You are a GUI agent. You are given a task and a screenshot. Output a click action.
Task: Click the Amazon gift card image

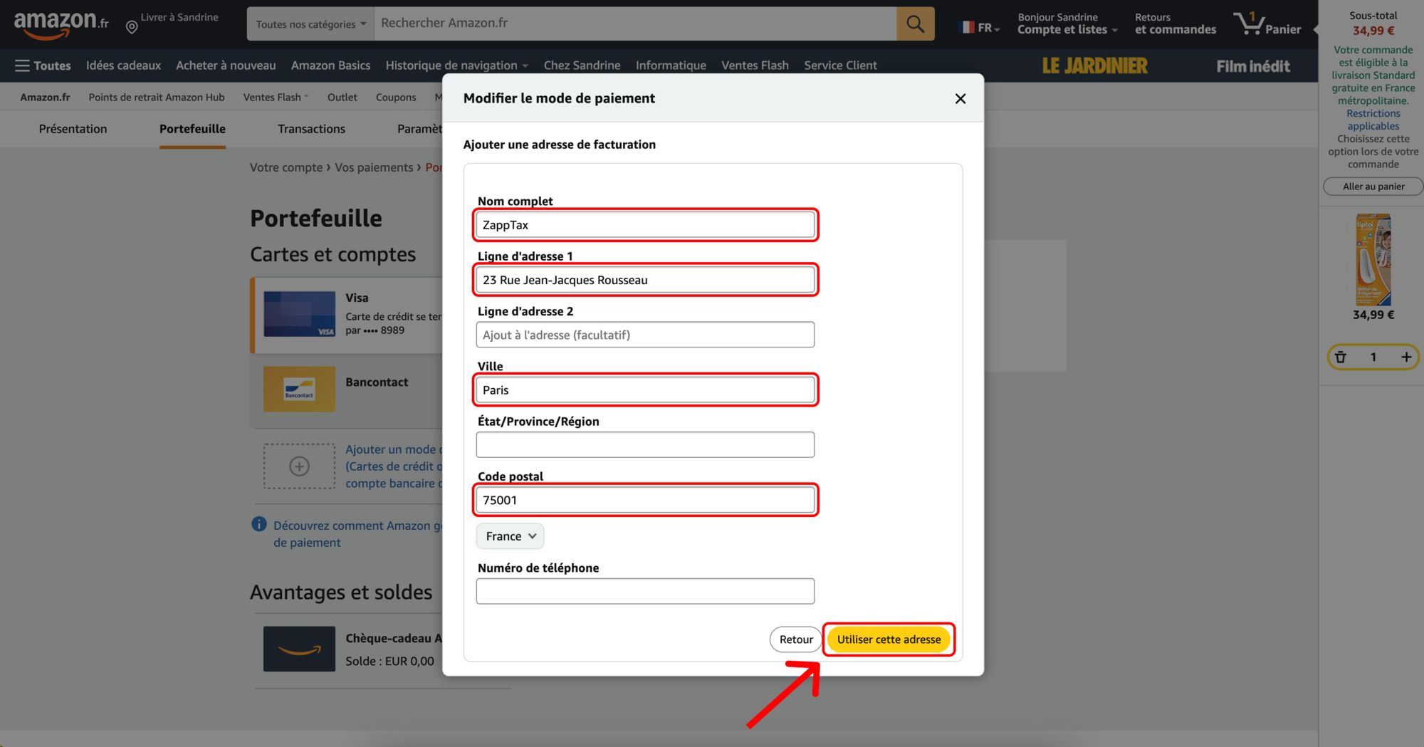point(299,649)
